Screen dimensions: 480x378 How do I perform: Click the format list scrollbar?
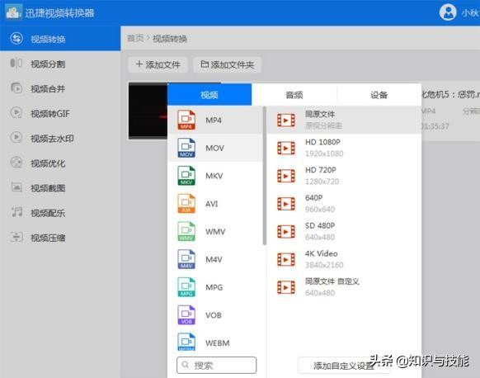point(264,176)
